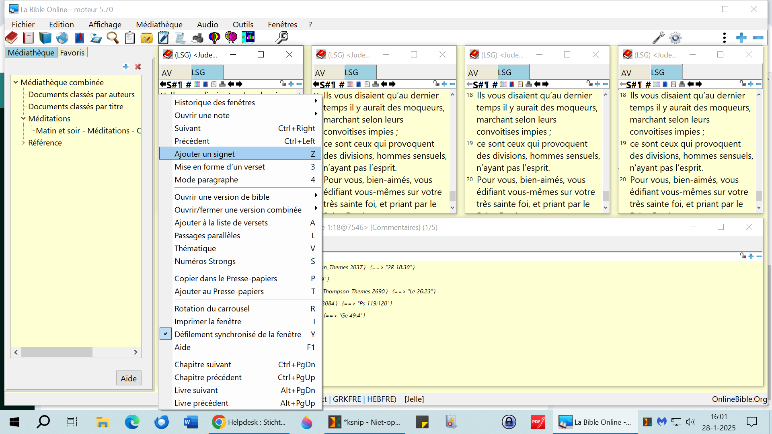Click the OnlineBible.Org link in the status bar
This screenshot has height=434, width=772.
739,399
